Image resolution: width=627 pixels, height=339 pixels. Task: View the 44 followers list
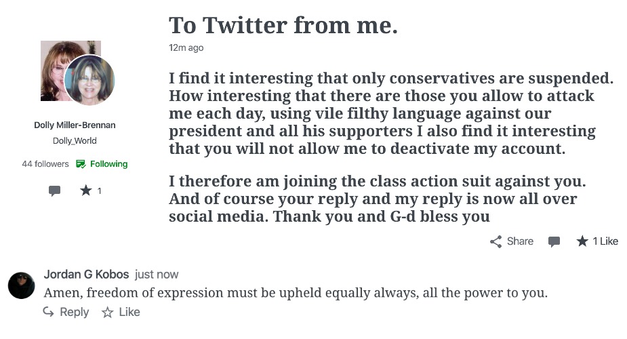point(45,164)
